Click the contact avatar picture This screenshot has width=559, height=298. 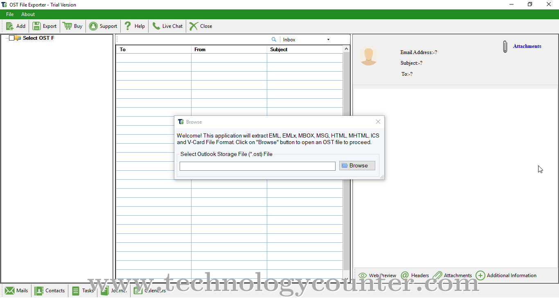click(369, 55)
